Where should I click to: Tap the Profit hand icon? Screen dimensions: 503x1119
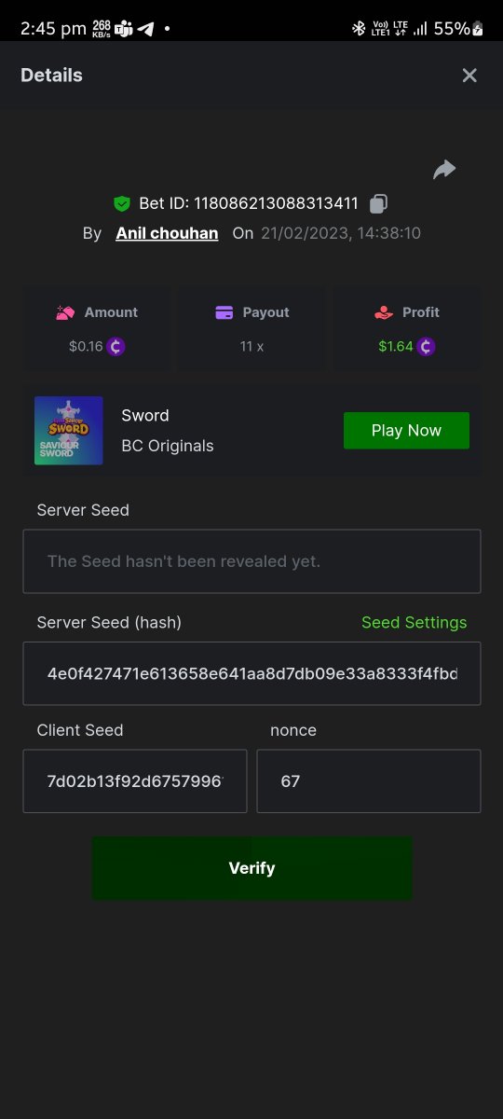coord(384,312)
